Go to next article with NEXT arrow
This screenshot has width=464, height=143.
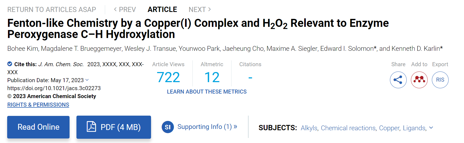[209, 9]
